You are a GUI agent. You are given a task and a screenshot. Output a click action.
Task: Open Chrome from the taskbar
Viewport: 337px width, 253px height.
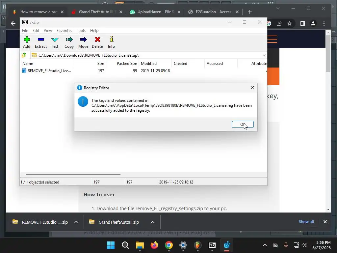coord(169,245)
